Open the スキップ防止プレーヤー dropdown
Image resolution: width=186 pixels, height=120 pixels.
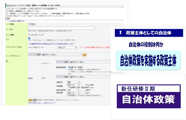[x=67, y=48]
